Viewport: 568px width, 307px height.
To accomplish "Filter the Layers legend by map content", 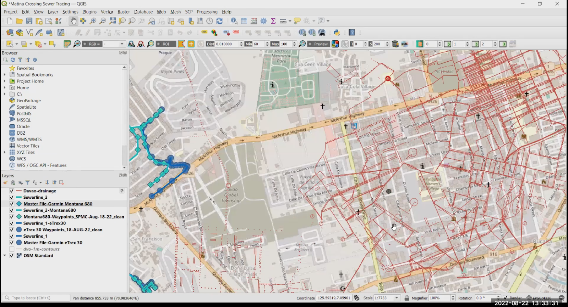I will tap(27, 183).
